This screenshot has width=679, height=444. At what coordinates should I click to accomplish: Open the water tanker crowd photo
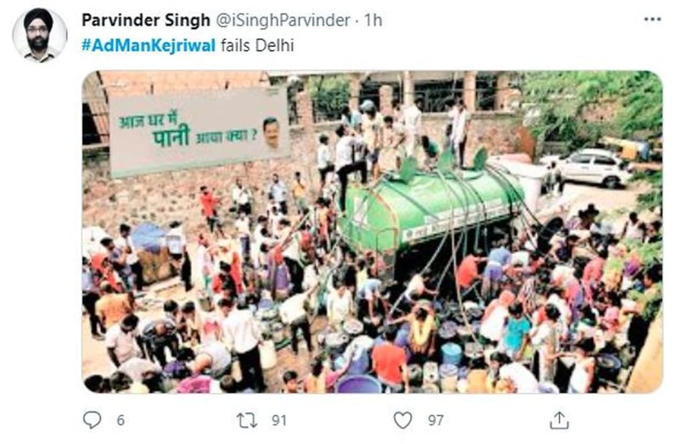click(372, 232)
